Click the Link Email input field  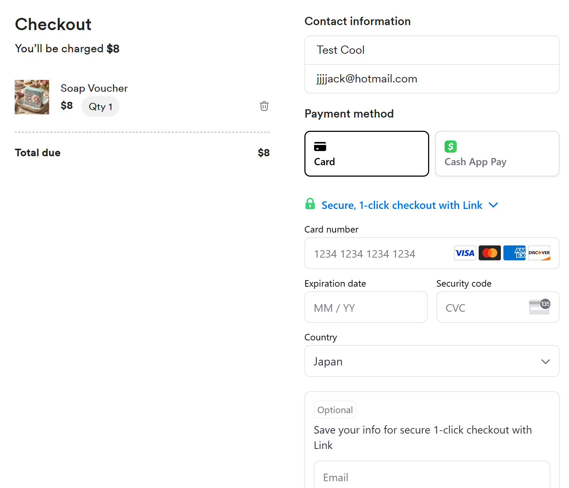(432, 477)
